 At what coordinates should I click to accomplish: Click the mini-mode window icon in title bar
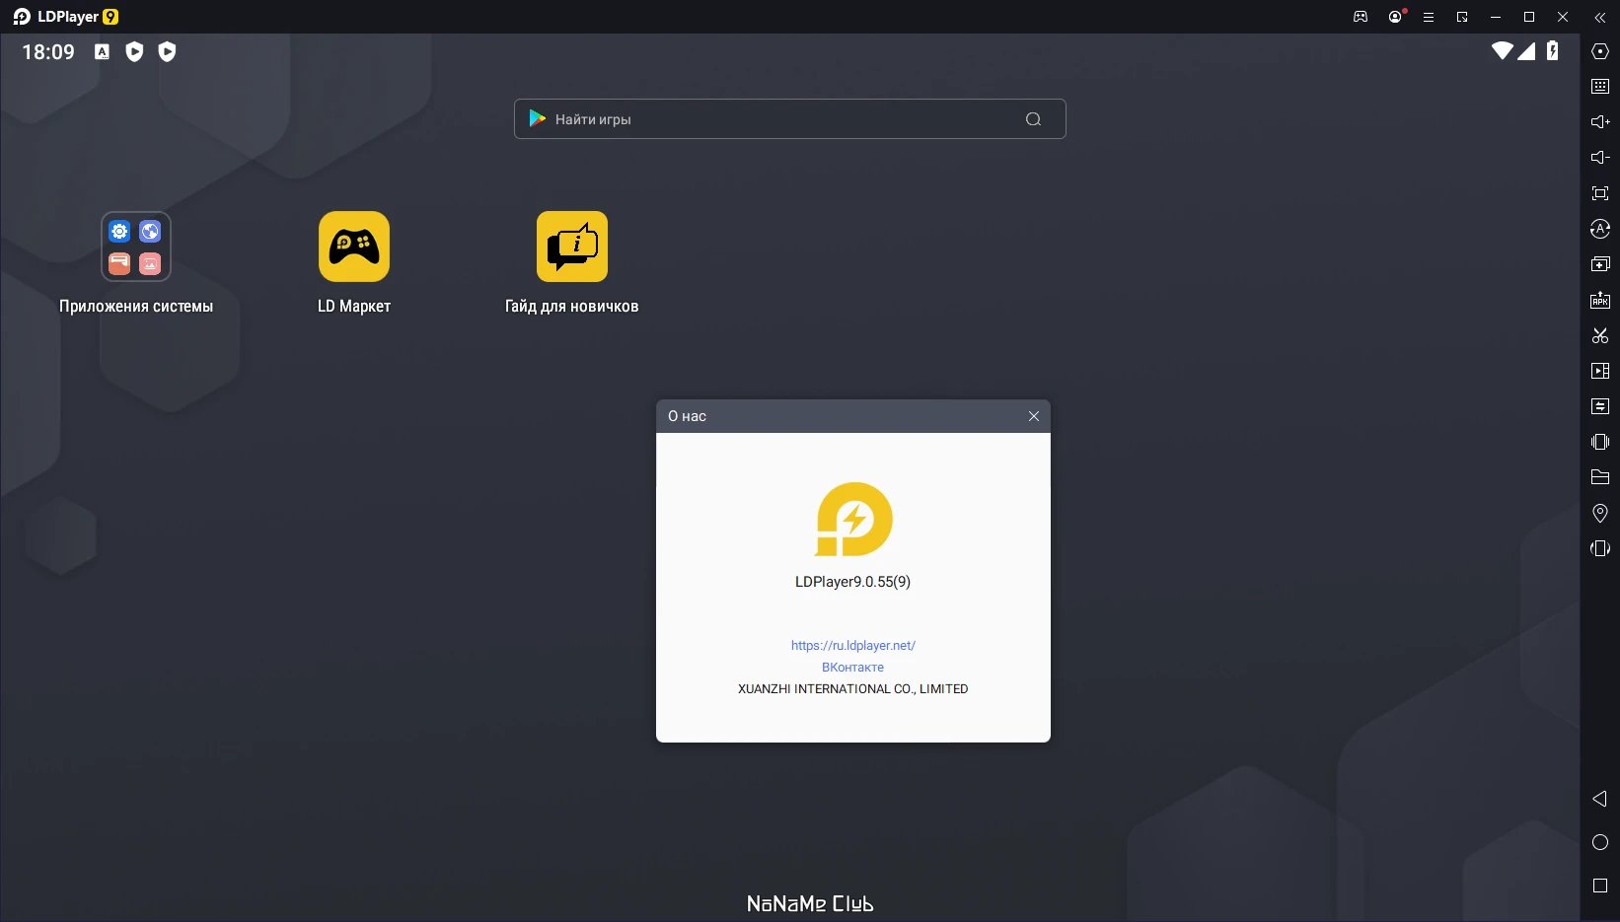(x=1462, y=17)
